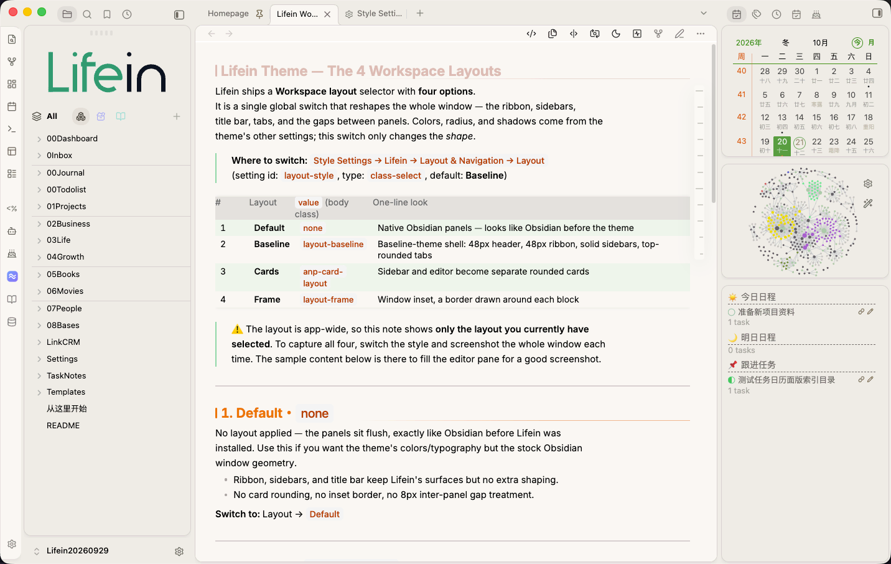Click the activity pulse icon in editor toolbar
891x564 pixels.
point(637,34)
